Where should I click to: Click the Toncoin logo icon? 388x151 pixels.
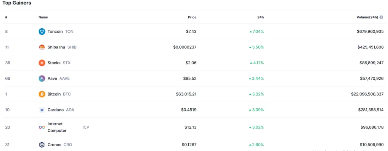point(42,31)
